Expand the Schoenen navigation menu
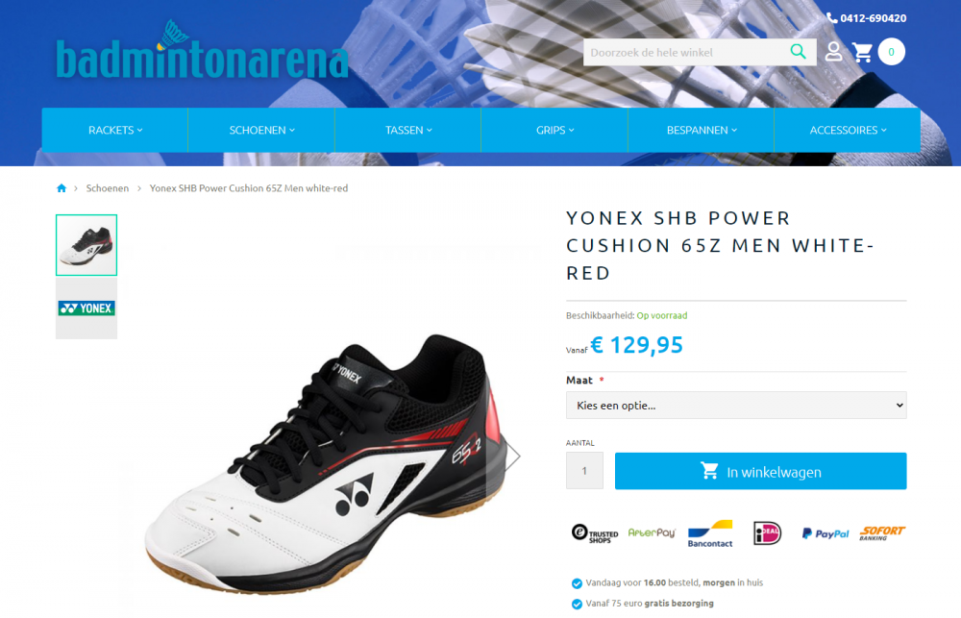The image size is (961, 618). tap(261, 130)
